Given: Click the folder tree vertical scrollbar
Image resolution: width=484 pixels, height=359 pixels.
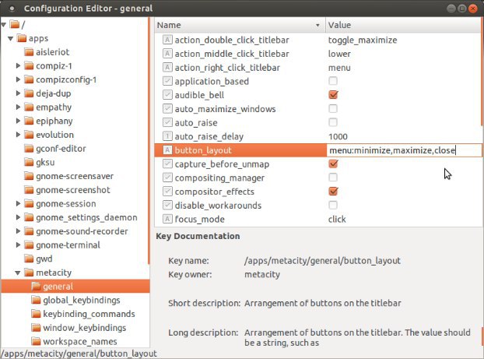Looking at the screenshot, I should 149,141.
